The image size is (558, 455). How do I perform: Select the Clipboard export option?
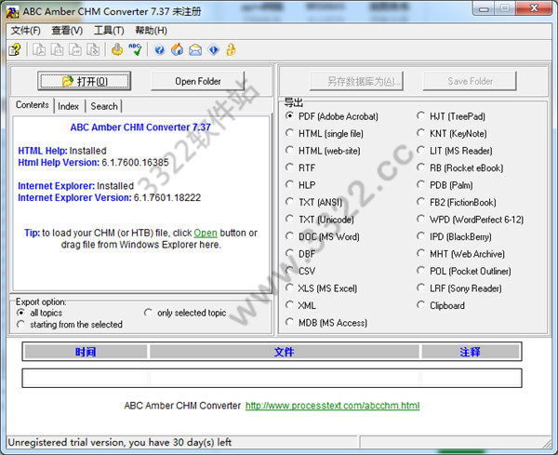(421, 305)
